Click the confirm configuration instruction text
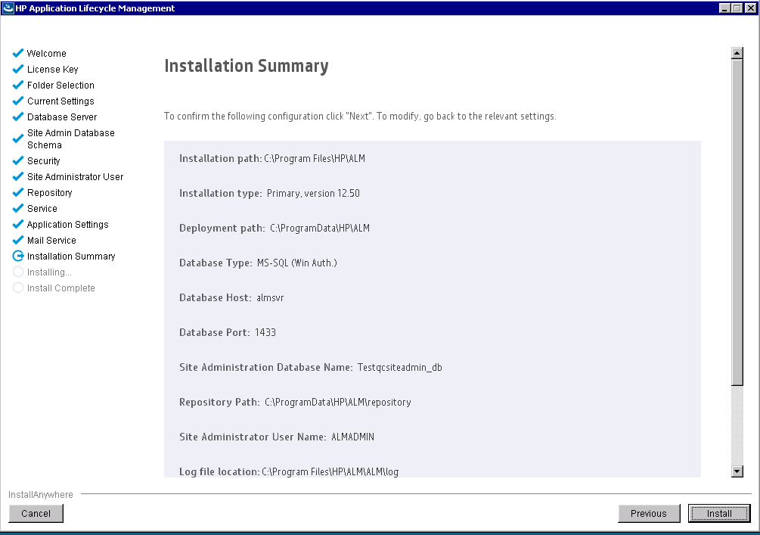Viewport: 760px width, 535px height. [x=360, y=117]
